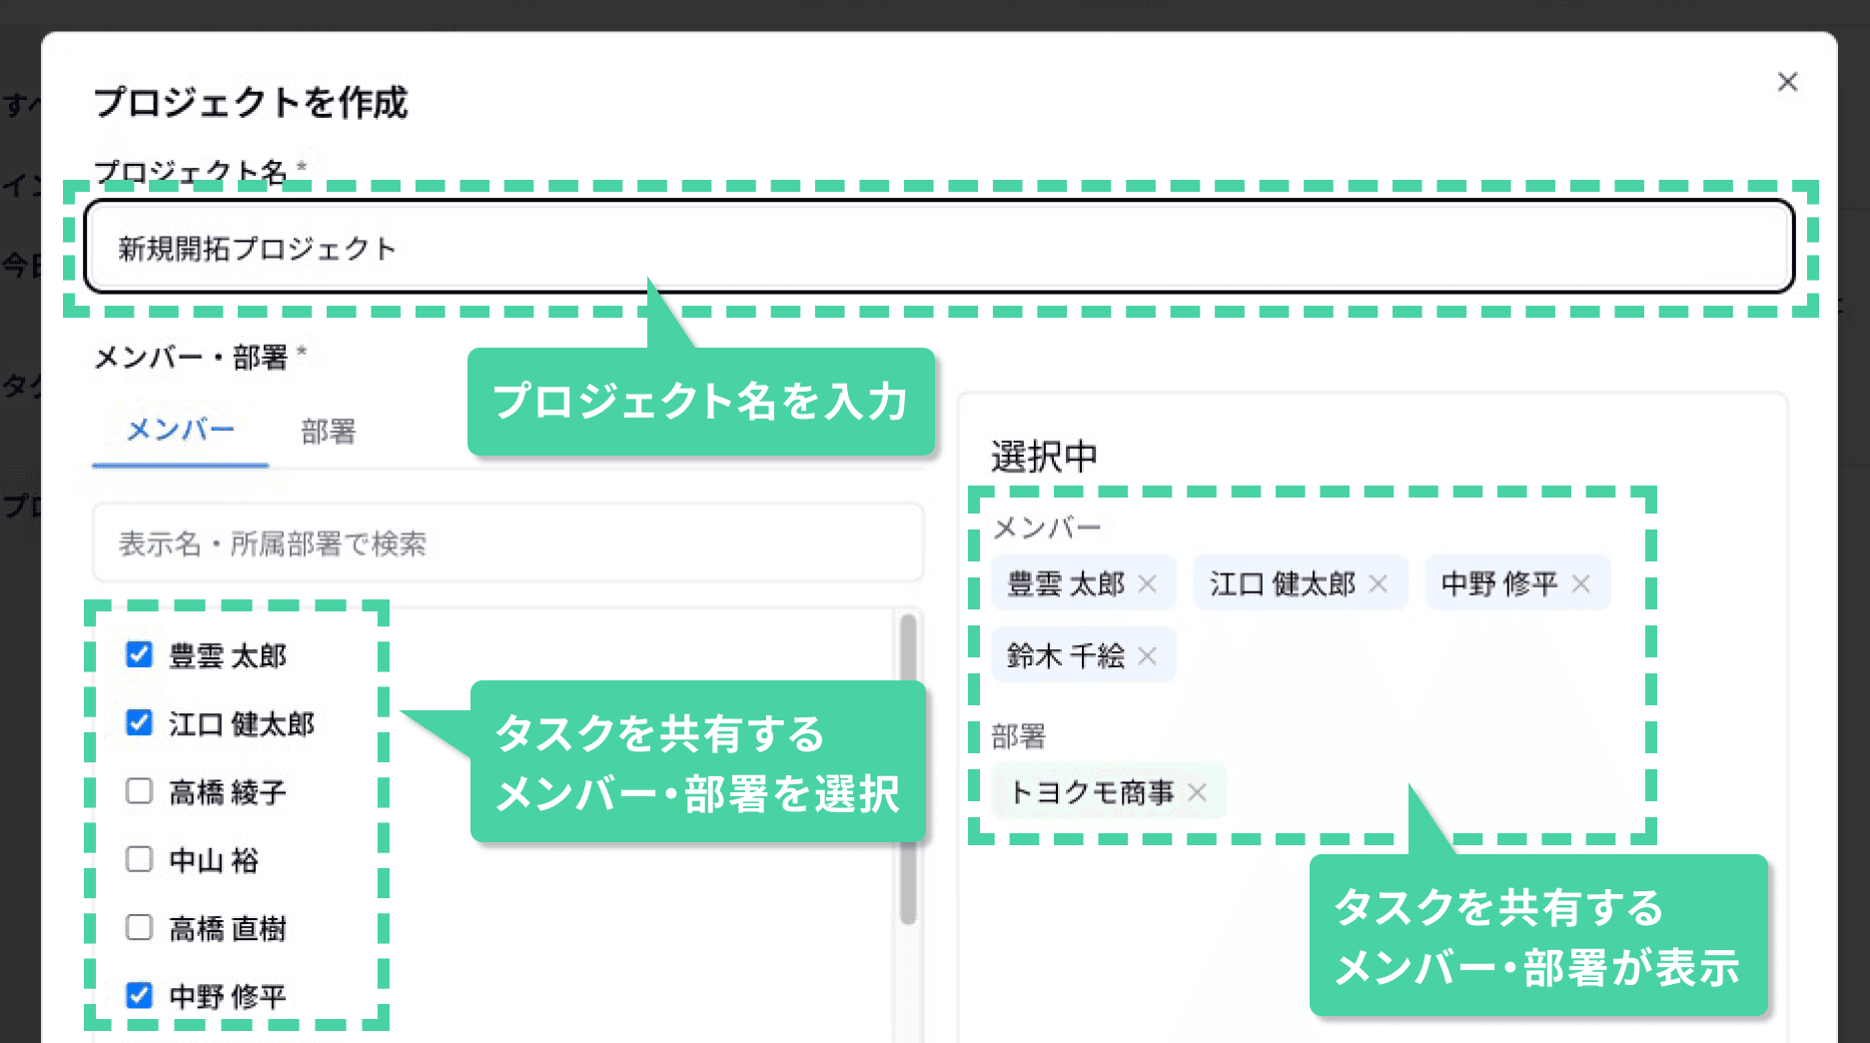Remove 江口 健太郎 from selected members

coord(1380,582)
